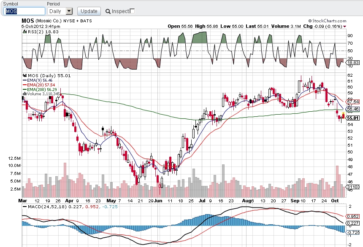The height and width of the screenshot is (247, 363).
Task: Click the MACD(24,52,18) black legend line
Action: click(25, 207)
